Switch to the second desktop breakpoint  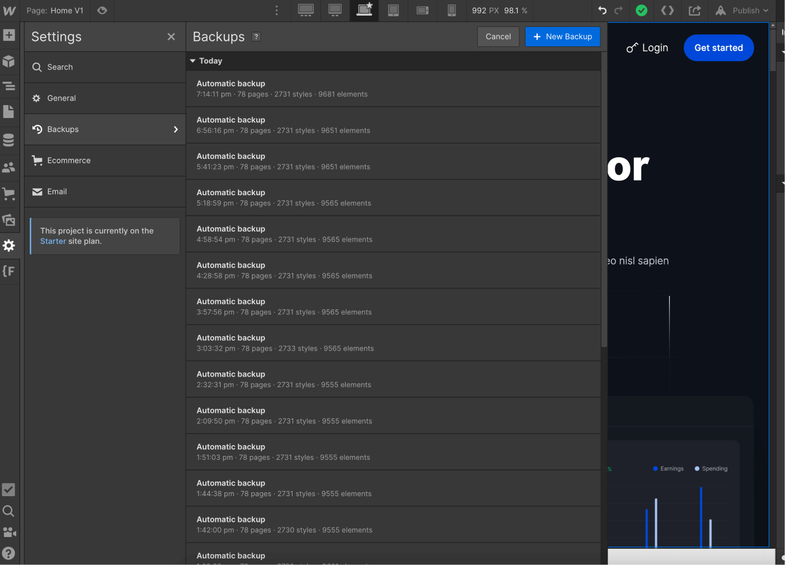pyautogui.click(x=335, y=11)
